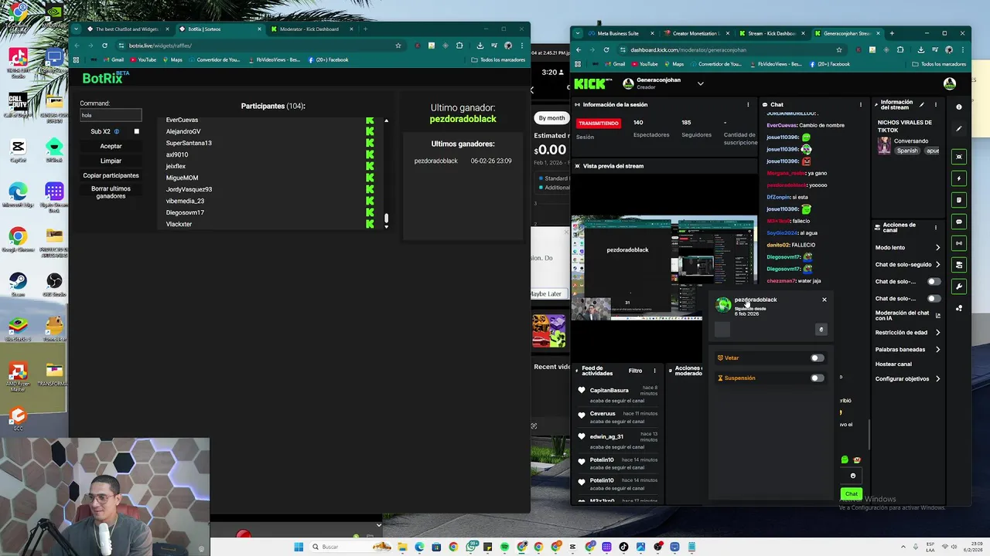Reload the BotRix page

[x=104, y=46]
